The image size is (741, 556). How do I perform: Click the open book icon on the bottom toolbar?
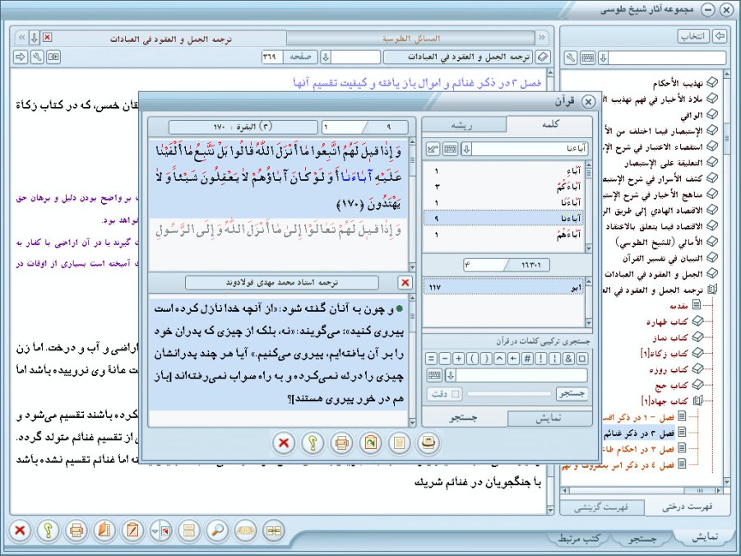pyautogui.click(x=245, y=531)
